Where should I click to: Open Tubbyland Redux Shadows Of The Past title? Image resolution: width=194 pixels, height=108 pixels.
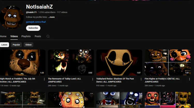tap(115, 80)
